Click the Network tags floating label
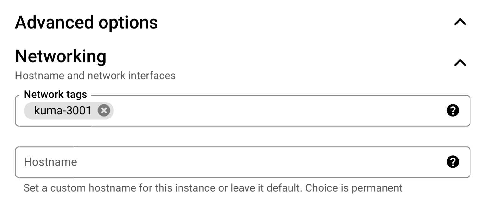The height and width of the screenshot is (205, 484). 56,94
